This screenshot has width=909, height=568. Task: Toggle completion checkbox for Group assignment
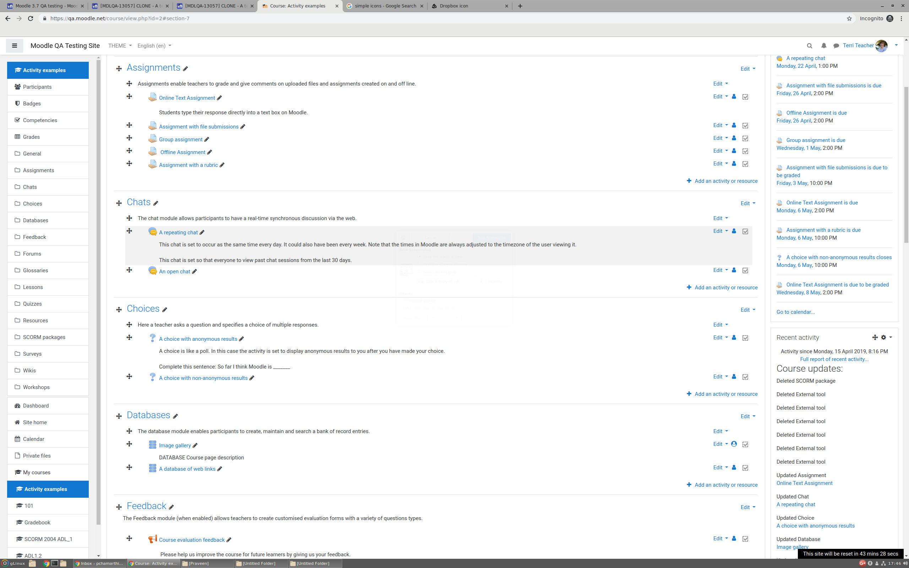point(745,138)
